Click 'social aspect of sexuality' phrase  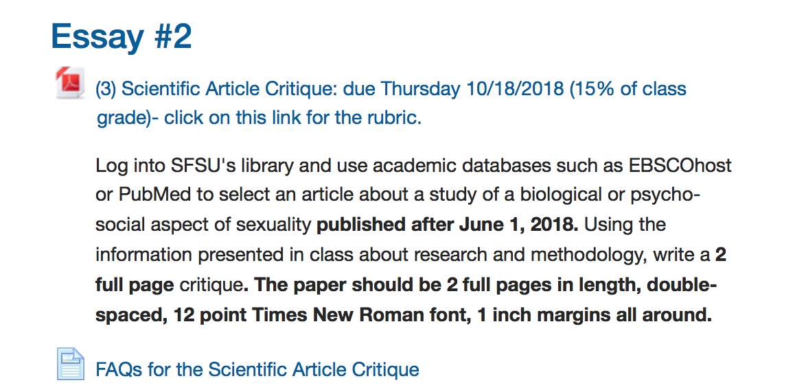203,225
